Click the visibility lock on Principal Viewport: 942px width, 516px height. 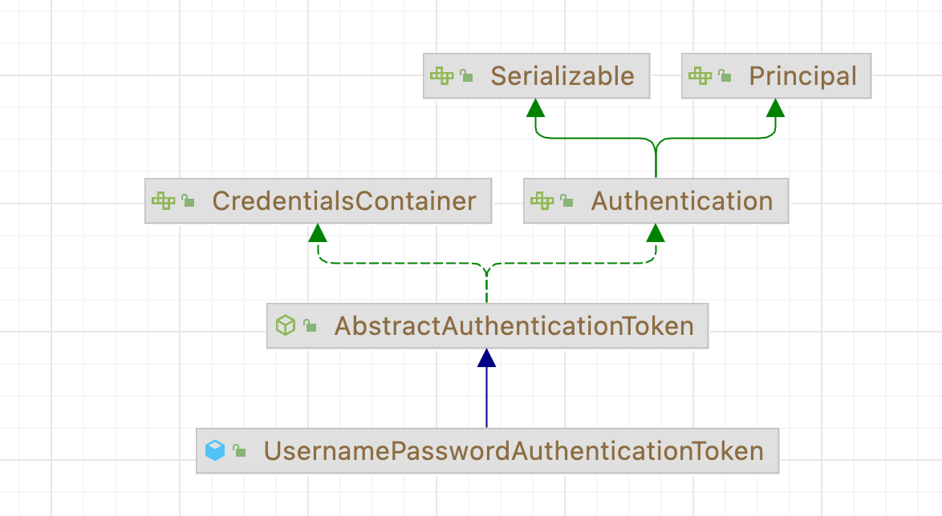(725, 75)
